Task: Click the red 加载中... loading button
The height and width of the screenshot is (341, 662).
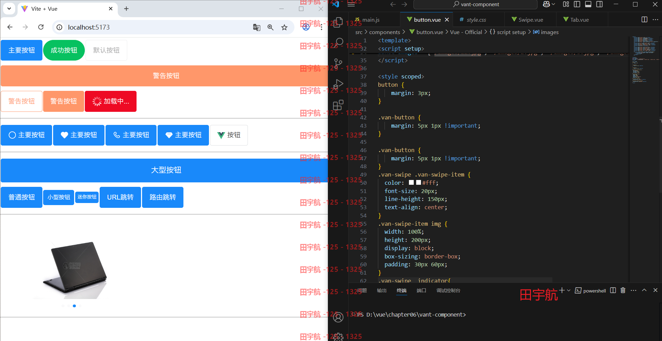Action: [x=111, y=101]
